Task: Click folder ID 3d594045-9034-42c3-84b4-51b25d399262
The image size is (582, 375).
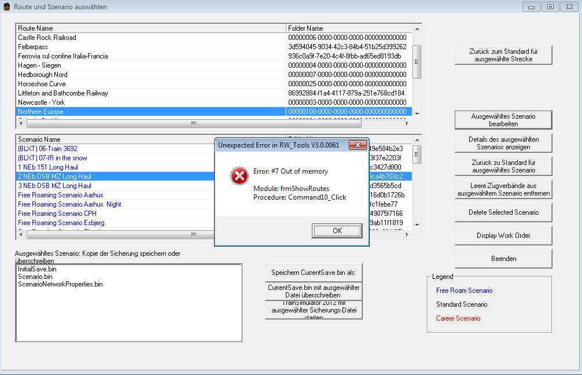Action: (x=347, y=47)
